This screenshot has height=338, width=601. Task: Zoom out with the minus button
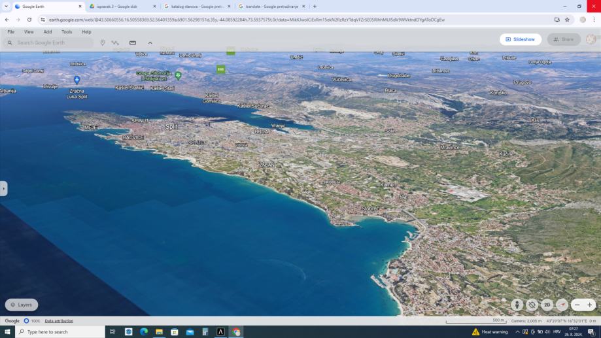point(577,305)
